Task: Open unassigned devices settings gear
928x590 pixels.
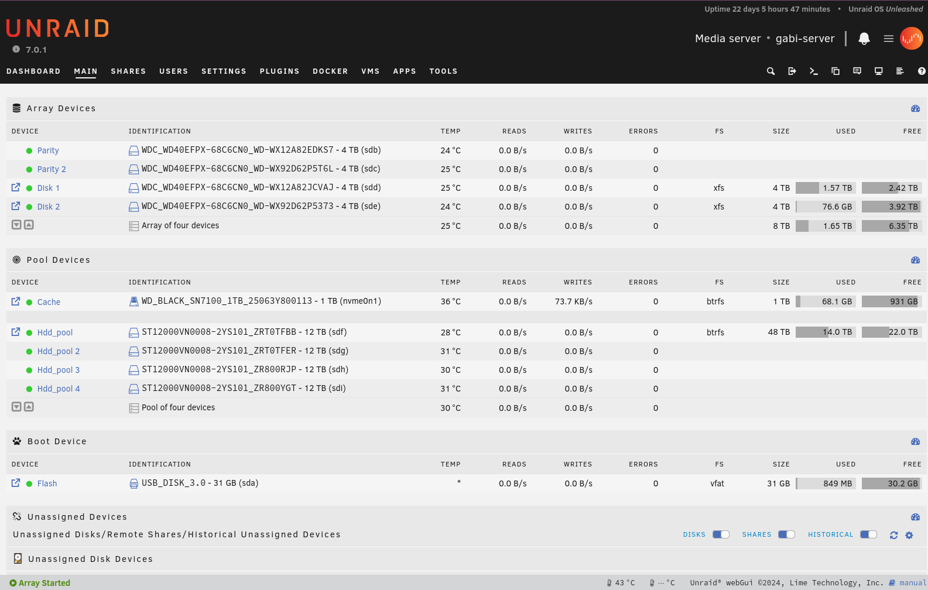Action: coord(909,535)
